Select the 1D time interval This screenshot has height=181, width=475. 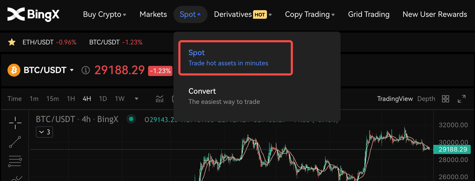[103, 99]
